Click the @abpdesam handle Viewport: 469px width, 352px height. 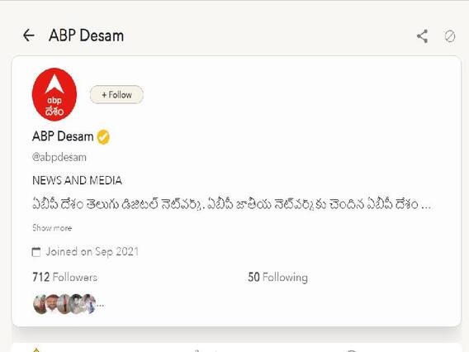[59, 157]
